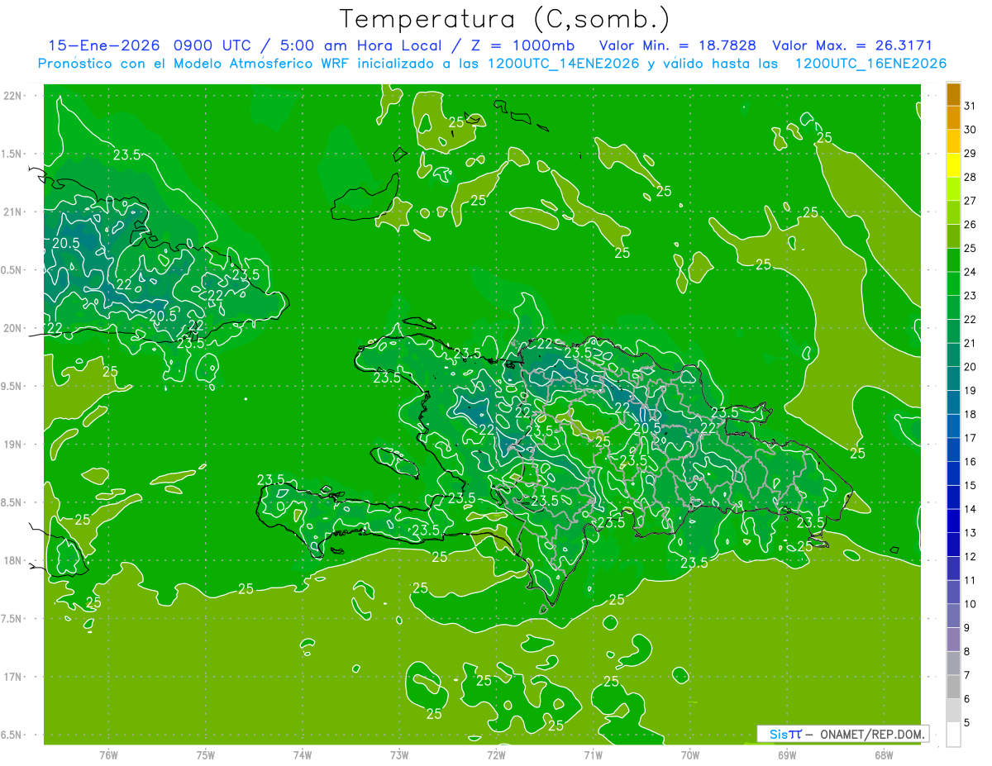Click the yellow swatch between 28 and 29
This screenshot has width=992, height=766.
click(953, 165)
